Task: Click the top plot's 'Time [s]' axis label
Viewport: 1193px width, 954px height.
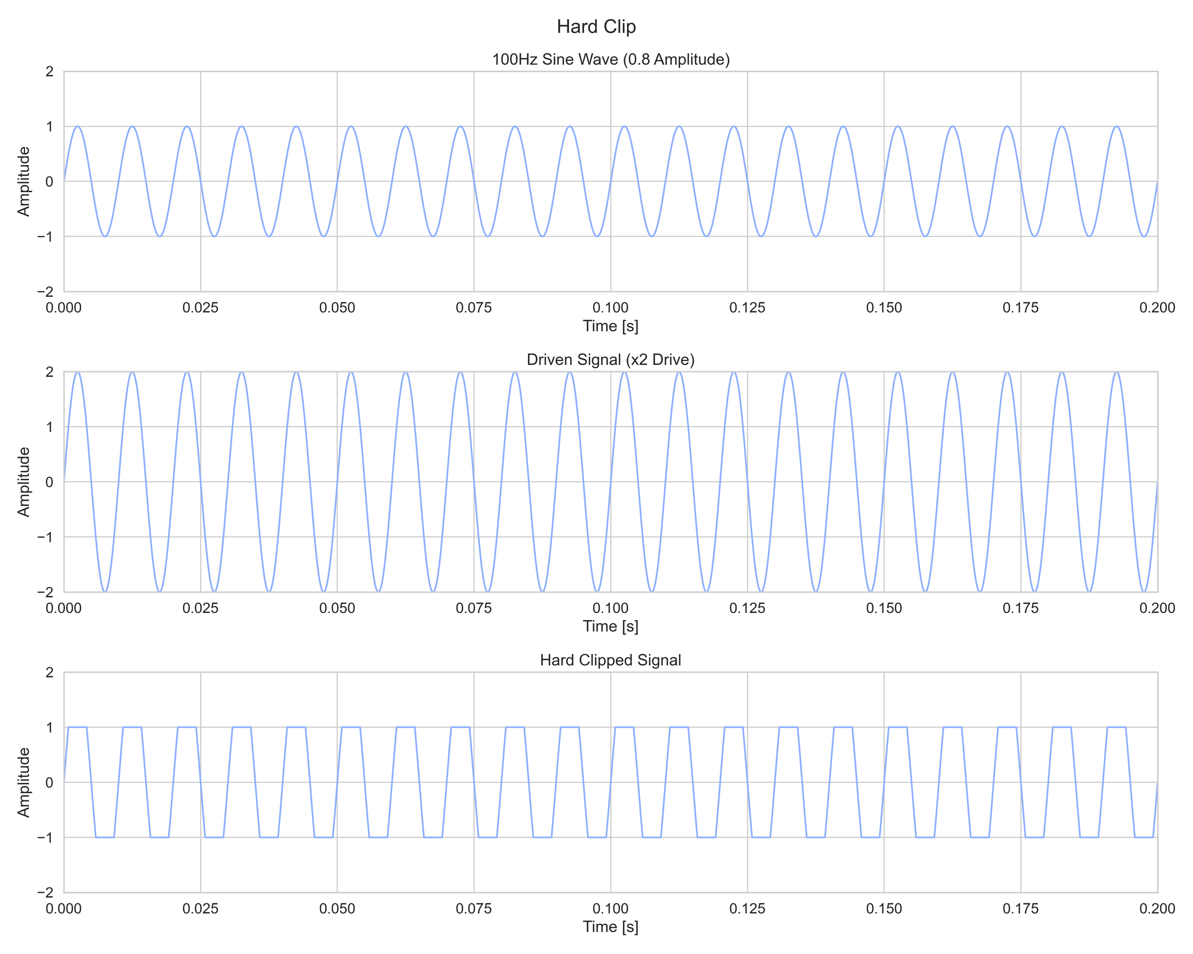Action: tap(610, 326)
